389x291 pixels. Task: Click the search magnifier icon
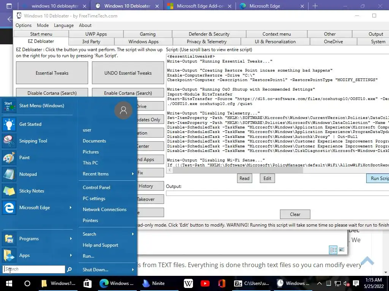click(69, 269)
